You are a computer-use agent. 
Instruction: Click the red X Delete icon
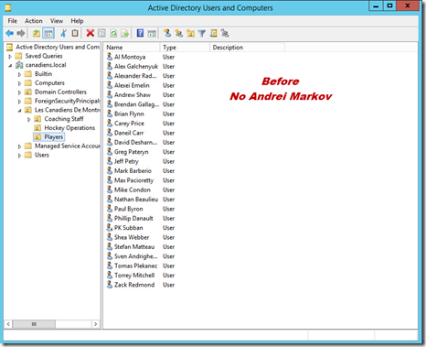tap(90, 33)
